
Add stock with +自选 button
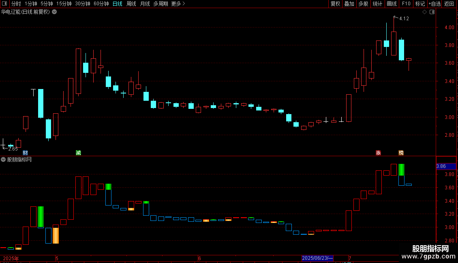pos(434,4)
